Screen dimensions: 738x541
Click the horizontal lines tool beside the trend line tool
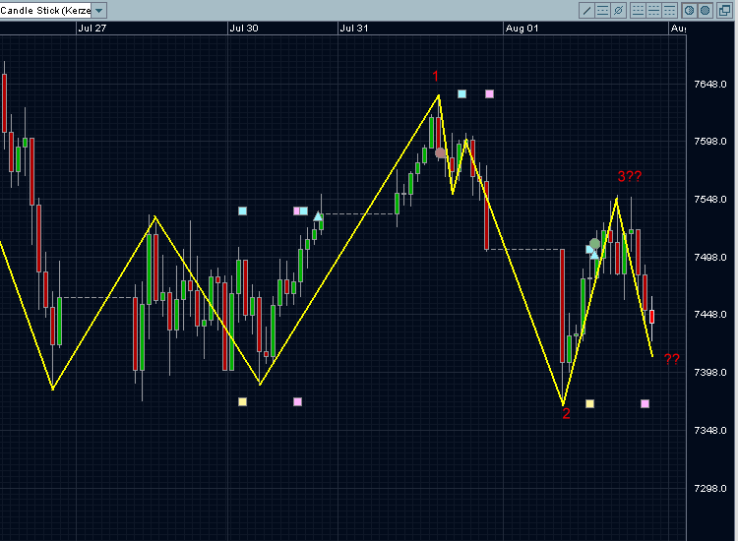(602, 10)
